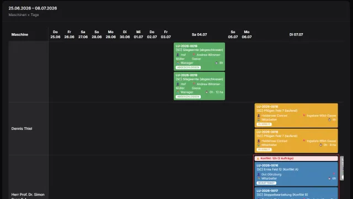
Task: Click the Dennis Thiel machine row label
Action: point(22,129)
